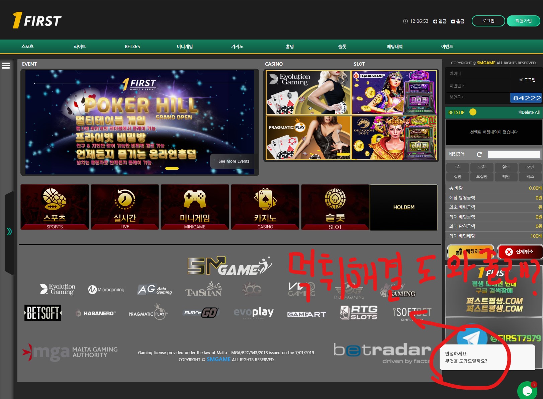The width and height of the screenshot is (543, 399).
Task: Open the hamburger menu icon
Action: click(x=6, y=66)
